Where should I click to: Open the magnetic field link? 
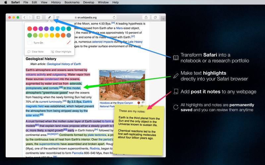click(34, 106)
